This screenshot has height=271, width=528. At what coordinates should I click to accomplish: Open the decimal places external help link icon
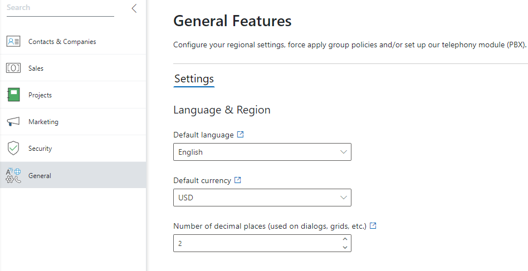[373, 225]
